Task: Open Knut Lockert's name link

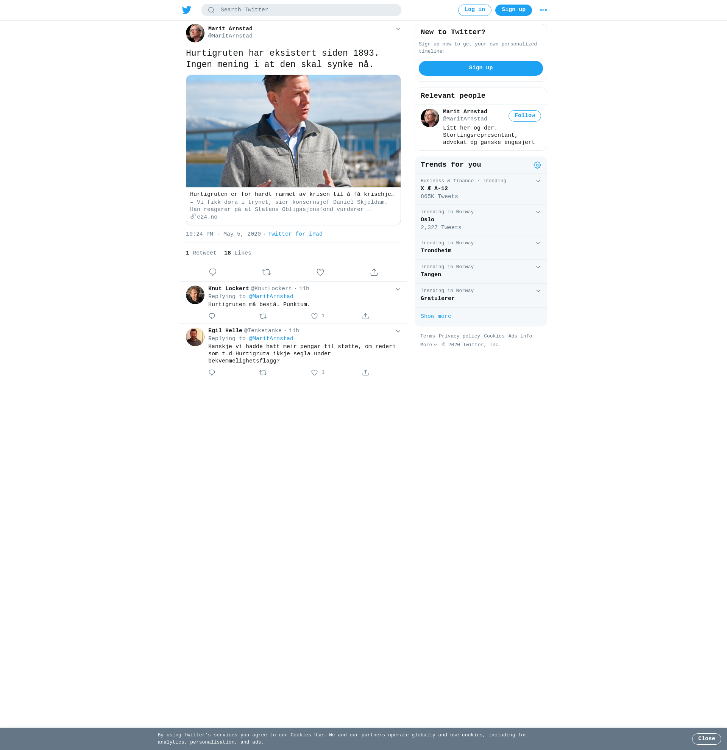Action: [x=228, y=289]
